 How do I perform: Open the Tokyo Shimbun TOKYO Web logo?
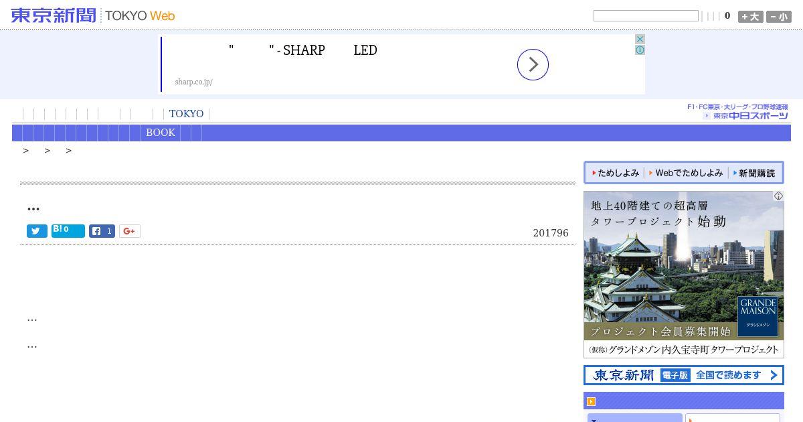point(93,15)
